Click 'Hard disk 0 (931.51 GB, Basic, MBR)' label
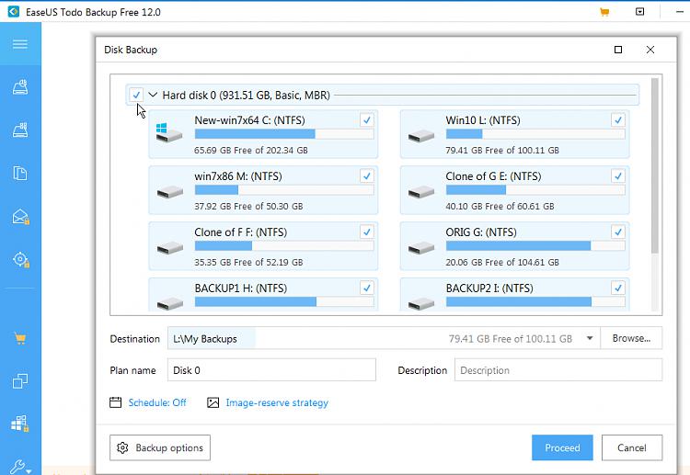The image size is (690, 475). pos(246,95)
